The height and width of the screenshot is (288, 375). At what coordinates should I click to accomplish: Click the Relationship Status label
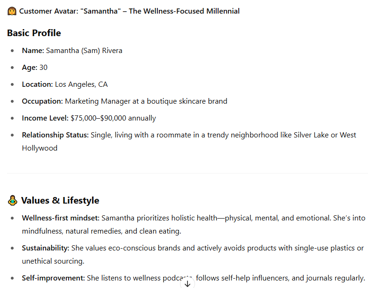coord(55,135)
